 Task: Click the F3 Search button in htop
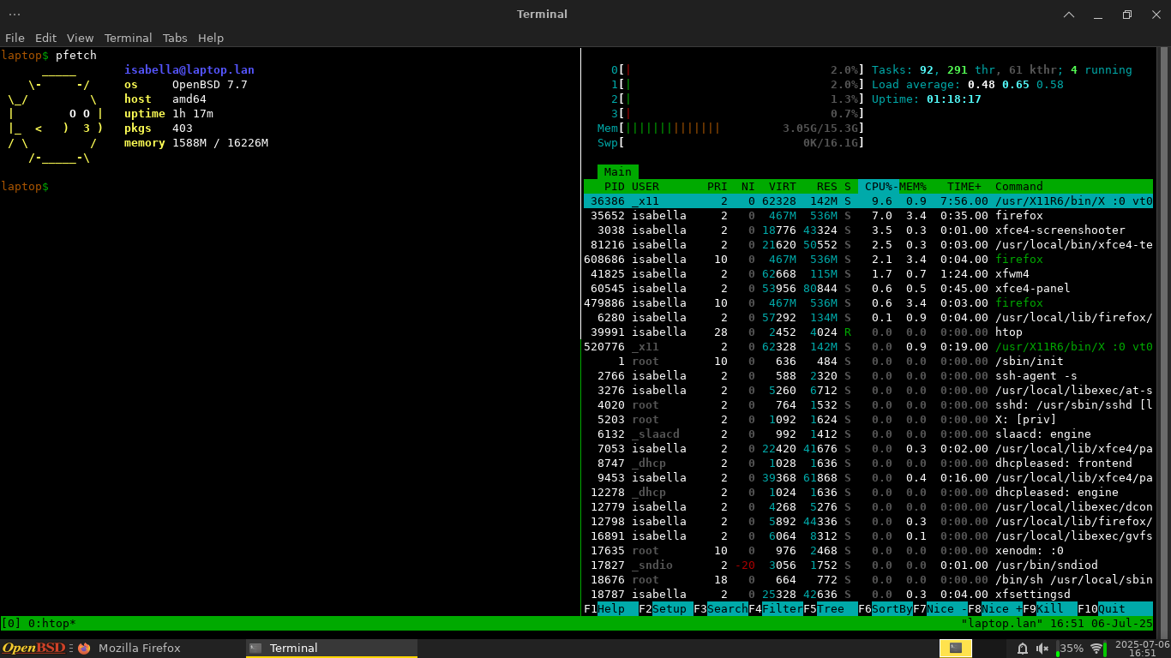(721, 609)
